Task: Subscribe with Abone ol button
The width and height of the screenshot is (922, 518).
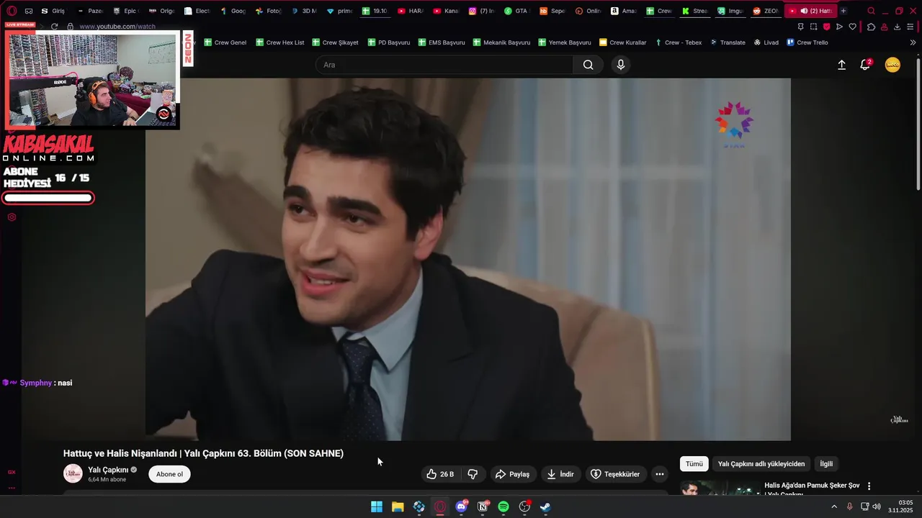Action: point(169,474)
